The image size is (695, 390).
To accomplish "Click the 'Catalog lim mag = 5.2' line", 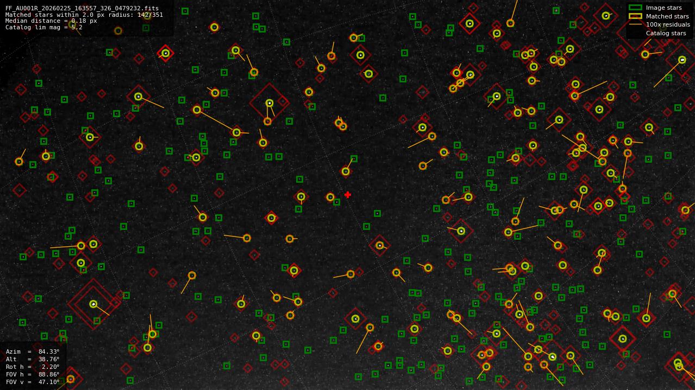I will [x=44, y=27].
